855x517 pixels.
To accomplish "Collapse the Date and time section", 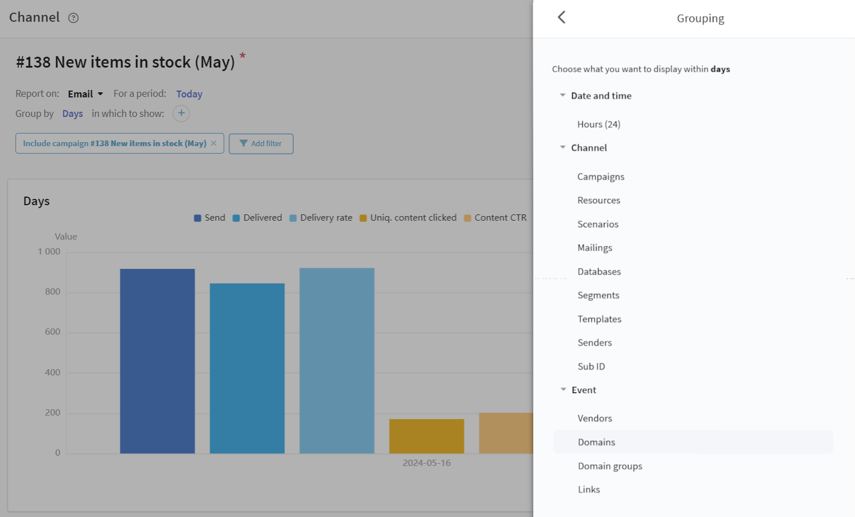I will 563,96.
